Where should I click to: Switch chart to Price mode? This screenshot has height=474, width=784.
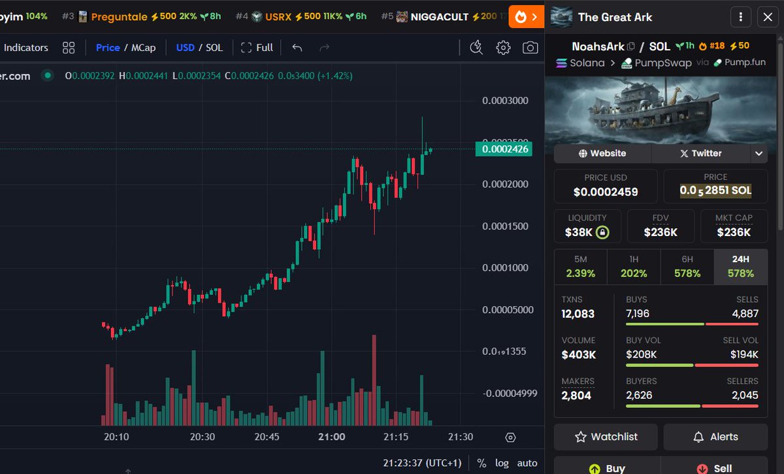pos(108,48)
